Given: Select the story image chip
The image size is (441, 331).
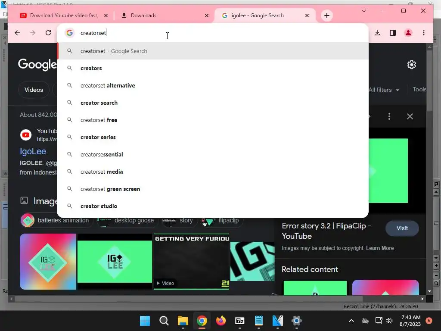Looking at the screenshot, I should [x=179, y=220].
